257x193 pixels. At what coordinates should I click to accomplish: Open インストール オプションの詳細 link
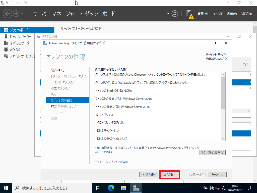[111, 162]
